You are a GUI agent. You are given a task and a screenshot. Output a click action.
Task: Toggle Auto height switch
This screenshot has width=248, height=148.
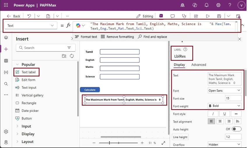click(237, 129)
